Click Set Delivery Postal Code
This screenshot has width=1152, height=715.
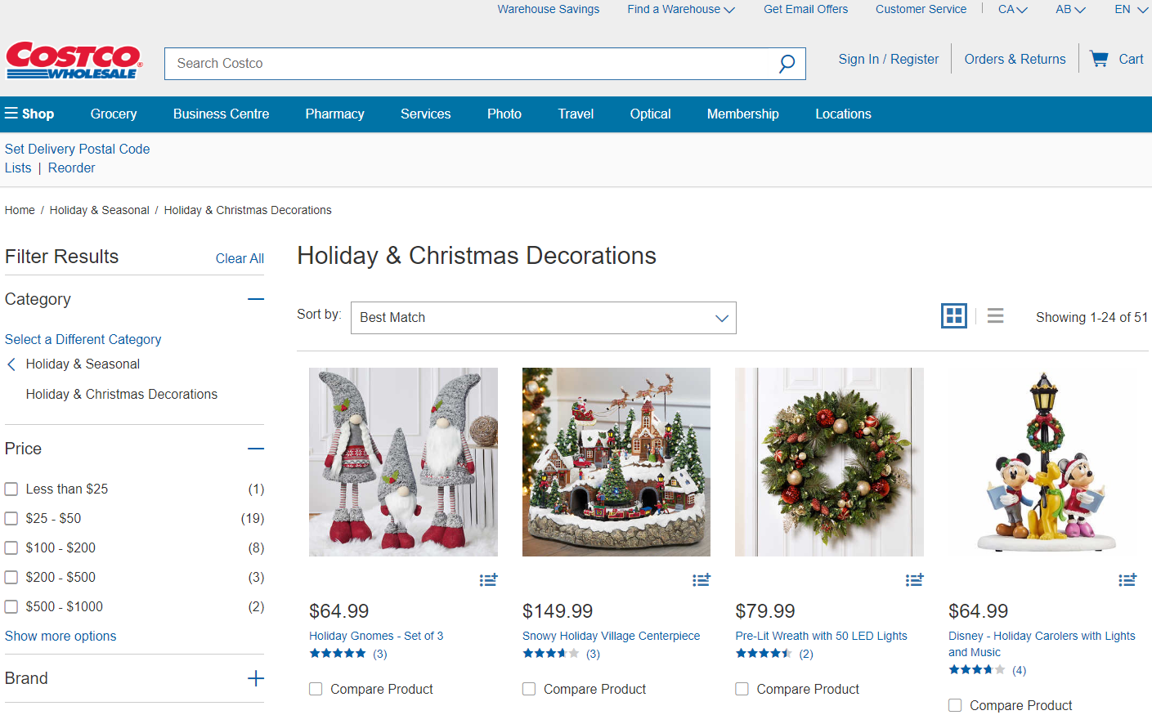(78, 150)
